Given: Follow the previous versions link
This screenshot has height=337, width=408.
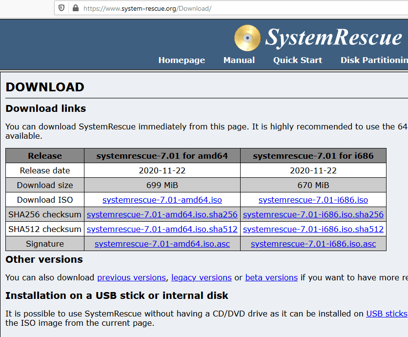Looking at the screenshot, I should [x=132, y=277].
